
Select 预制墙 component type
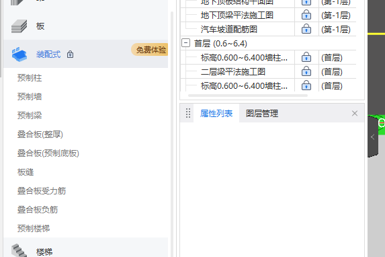tap(30, 96)
